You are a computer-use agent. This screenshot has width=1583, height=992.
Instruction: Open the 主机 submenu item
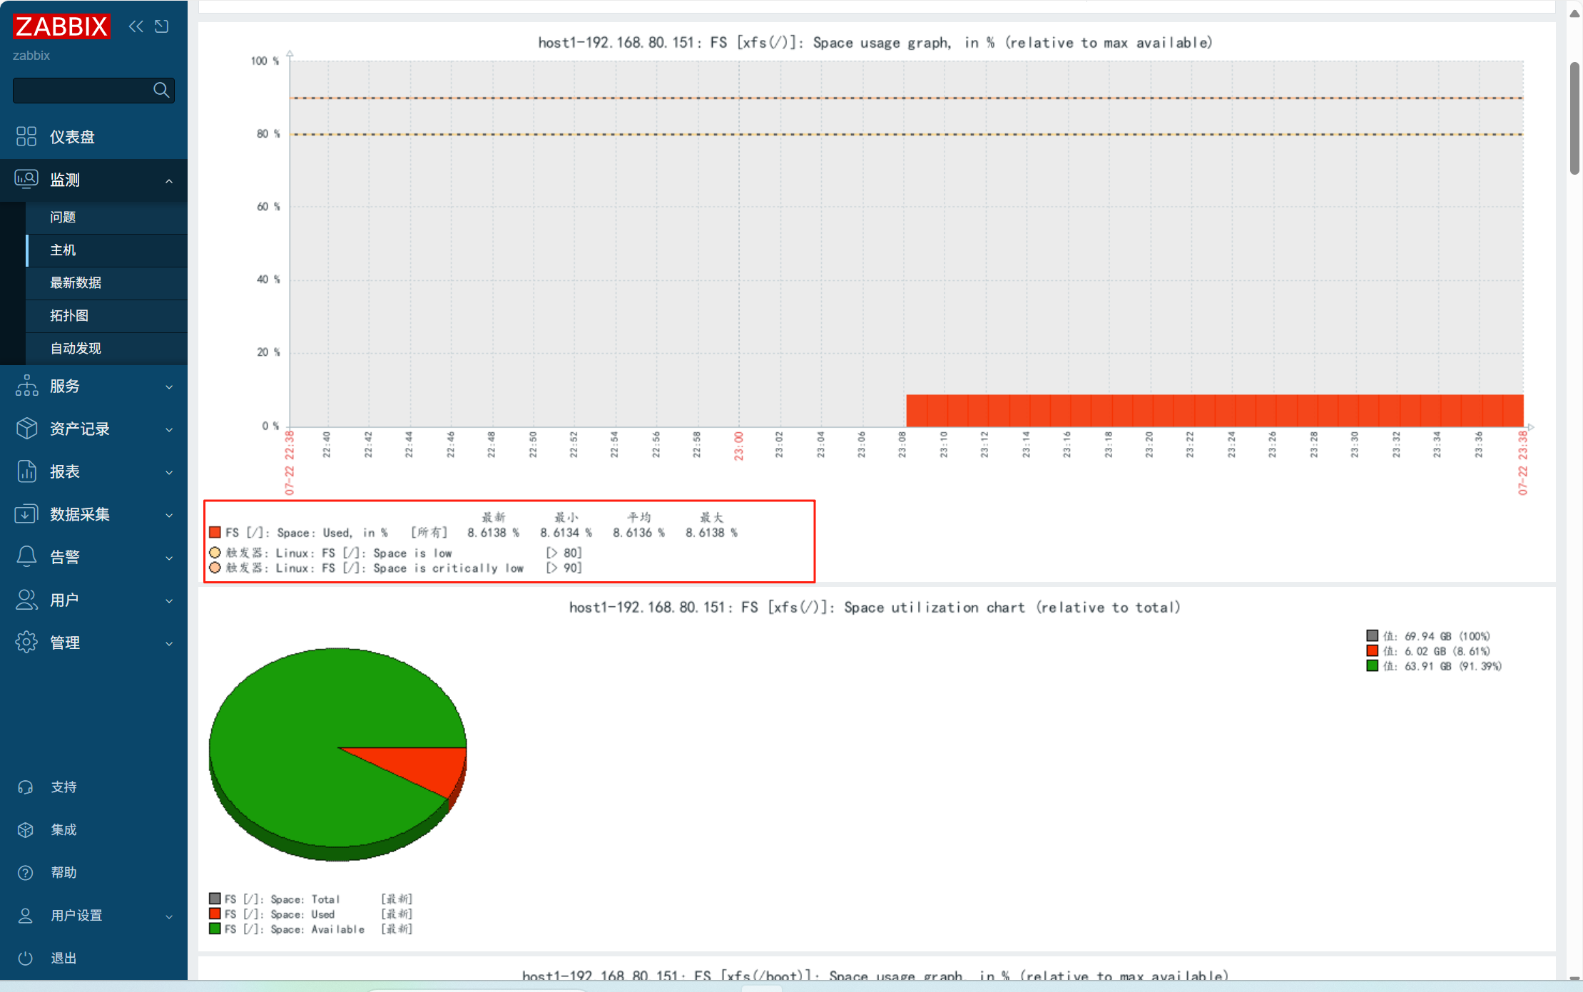click(107, 250)
